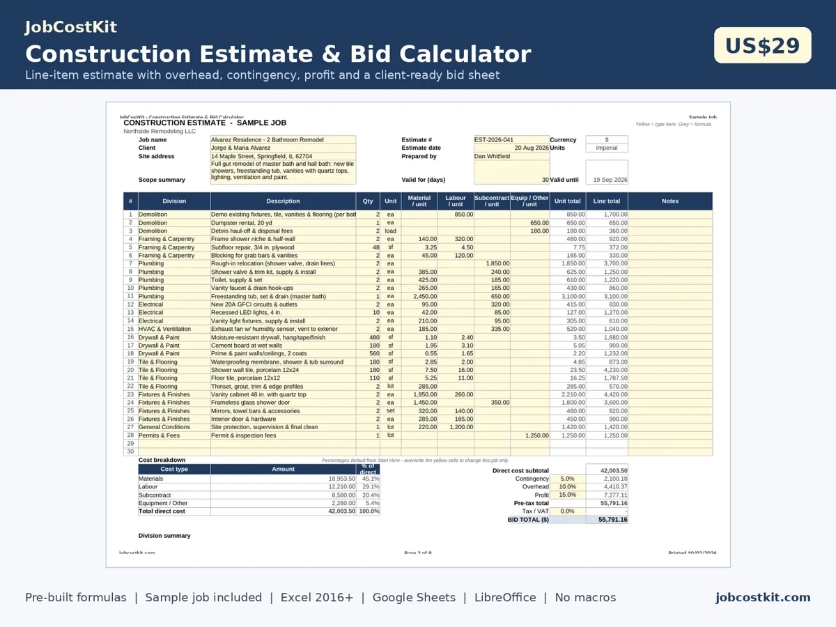Click the JobCostKit brand name in header
This screenshot has height=627, width=836.
(71, 27)
